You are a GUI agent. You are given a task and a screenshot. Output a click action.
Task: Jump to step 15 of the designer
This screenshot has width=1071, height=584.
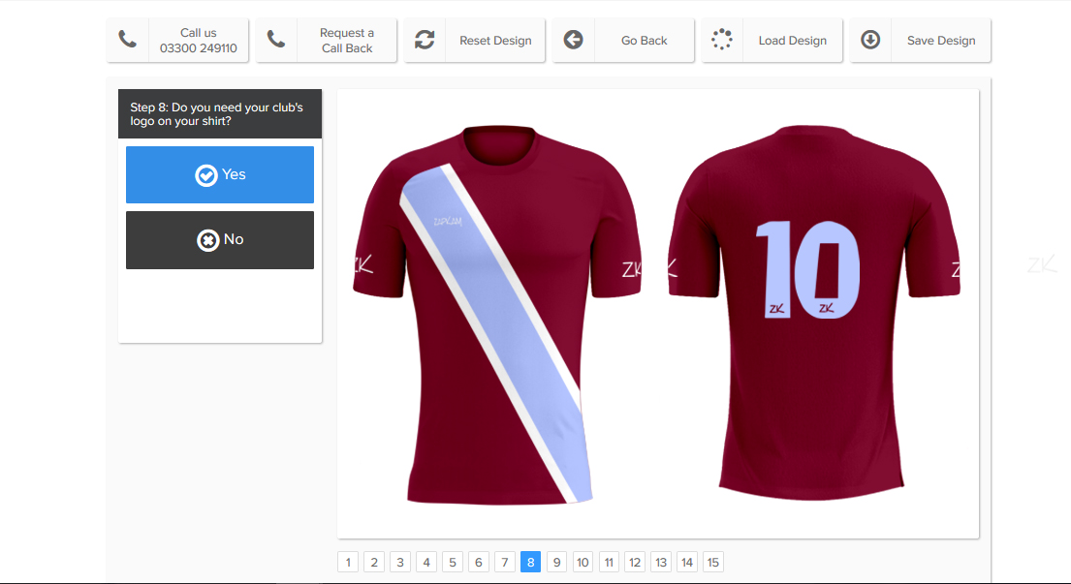pos(713,562)
